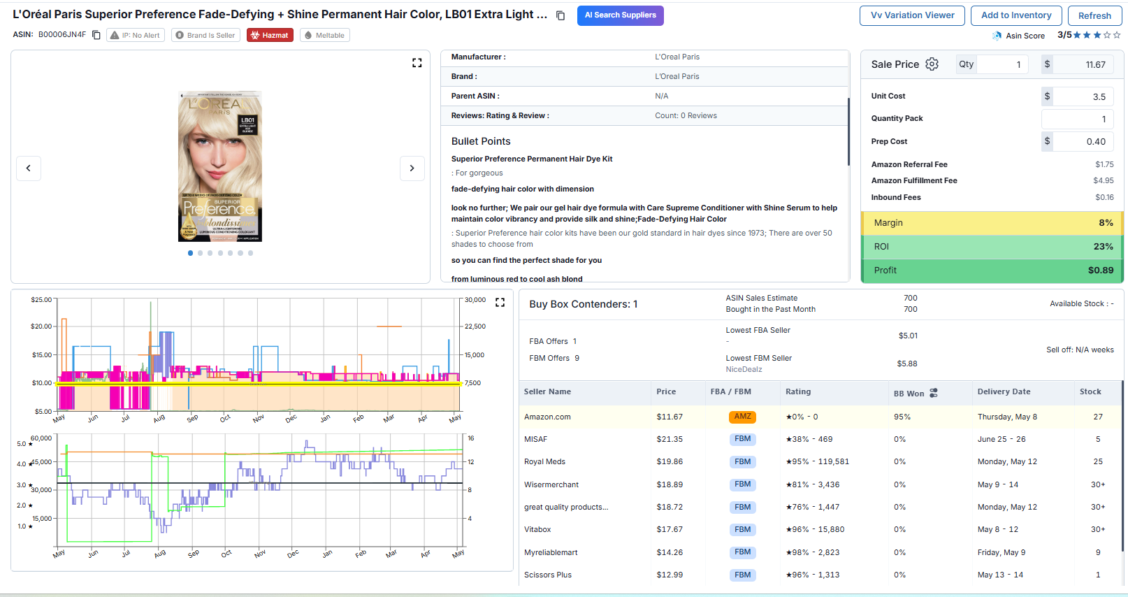Viewport: 1128px width, 597px height.
Task: Select the Amazon.com seller row
Action: point(820,417)
